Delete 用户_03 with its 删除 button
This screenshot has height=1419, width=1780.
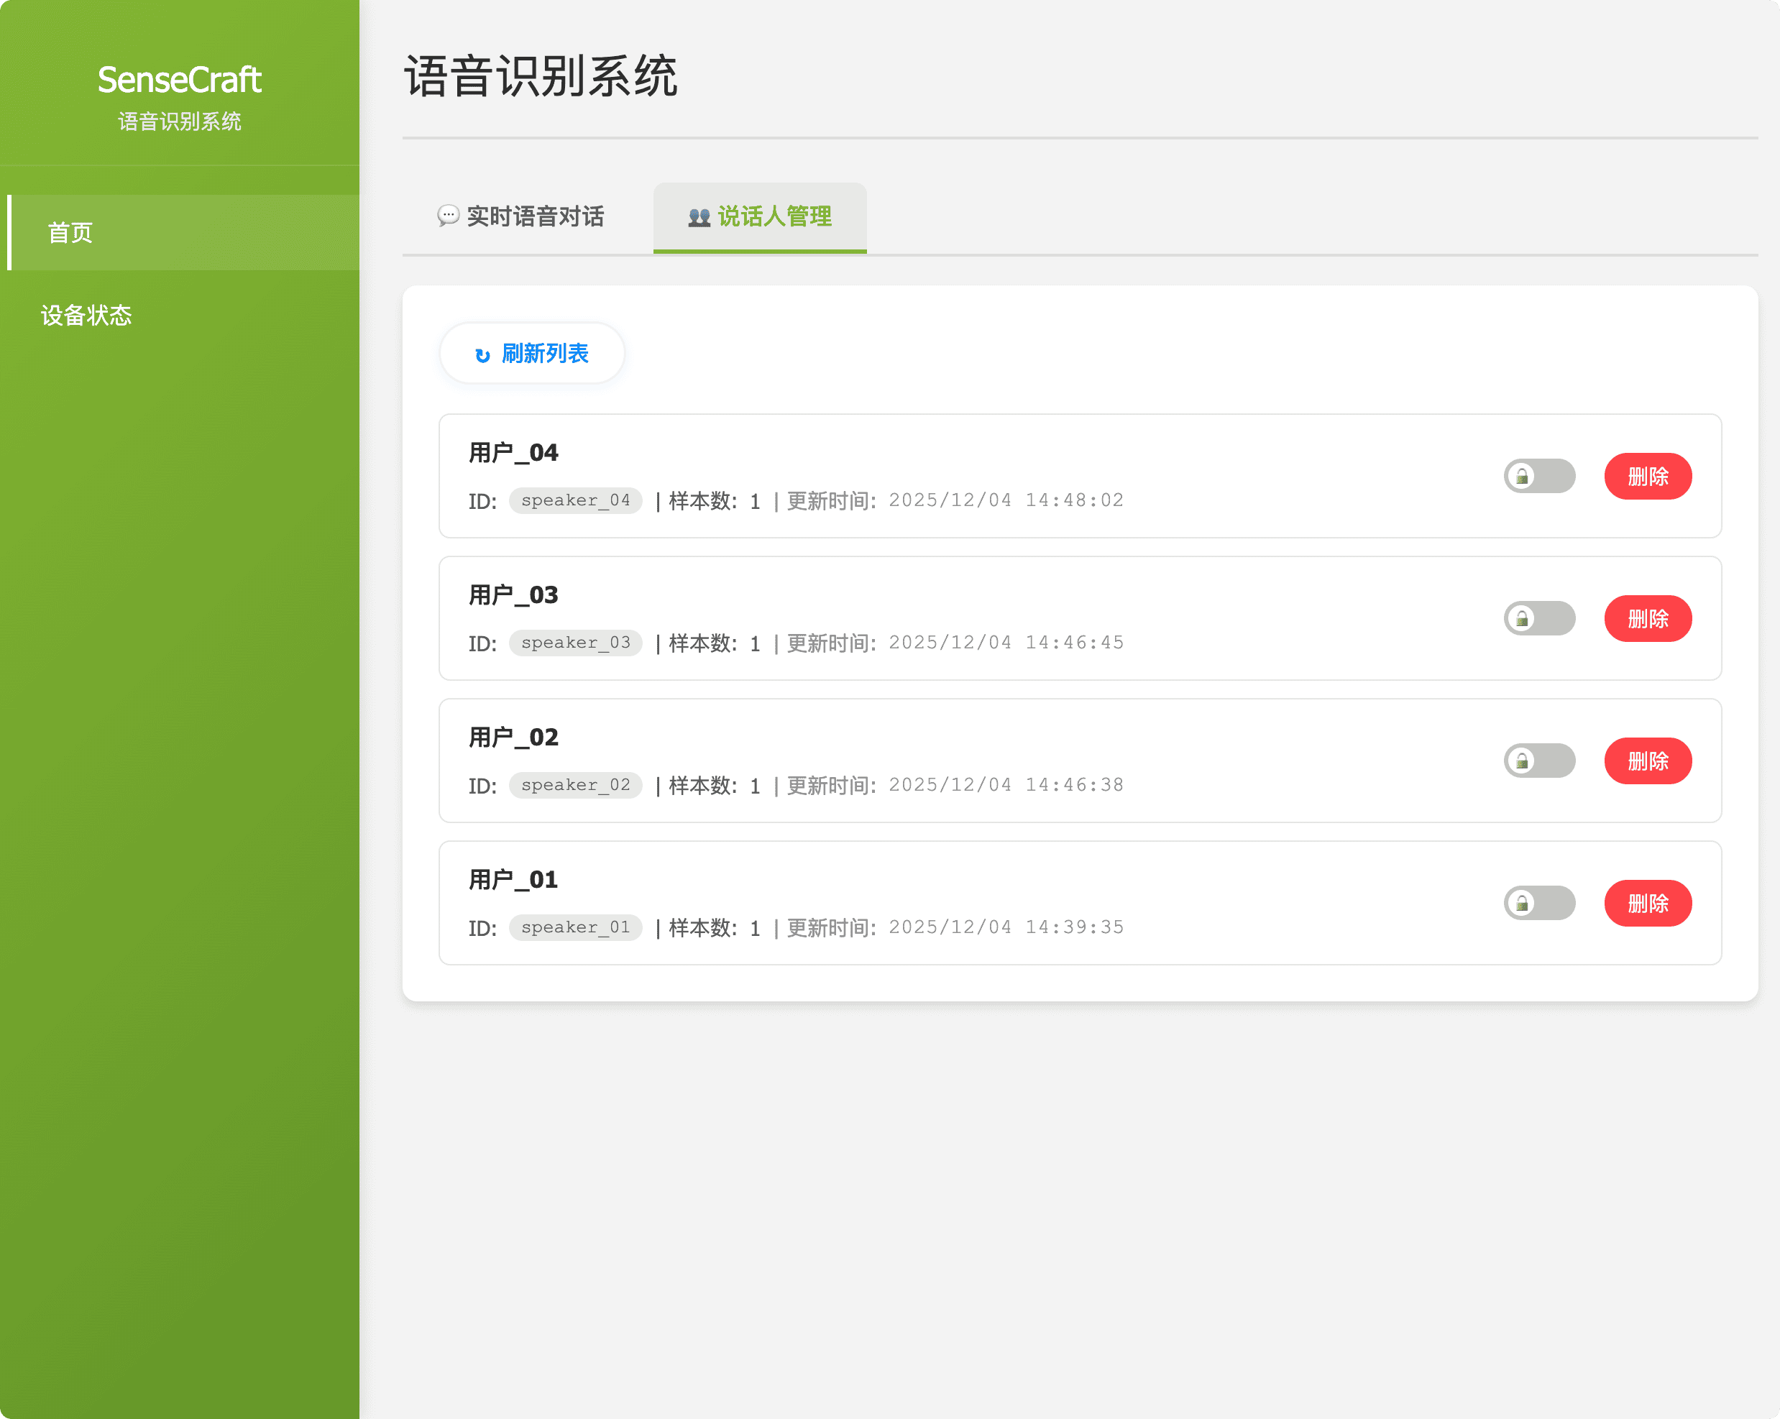pyautogui.click(x=1647, y=618)
